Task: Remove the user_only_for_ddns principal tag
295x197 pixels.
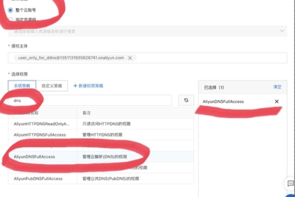Action: (x=130, y=58)
